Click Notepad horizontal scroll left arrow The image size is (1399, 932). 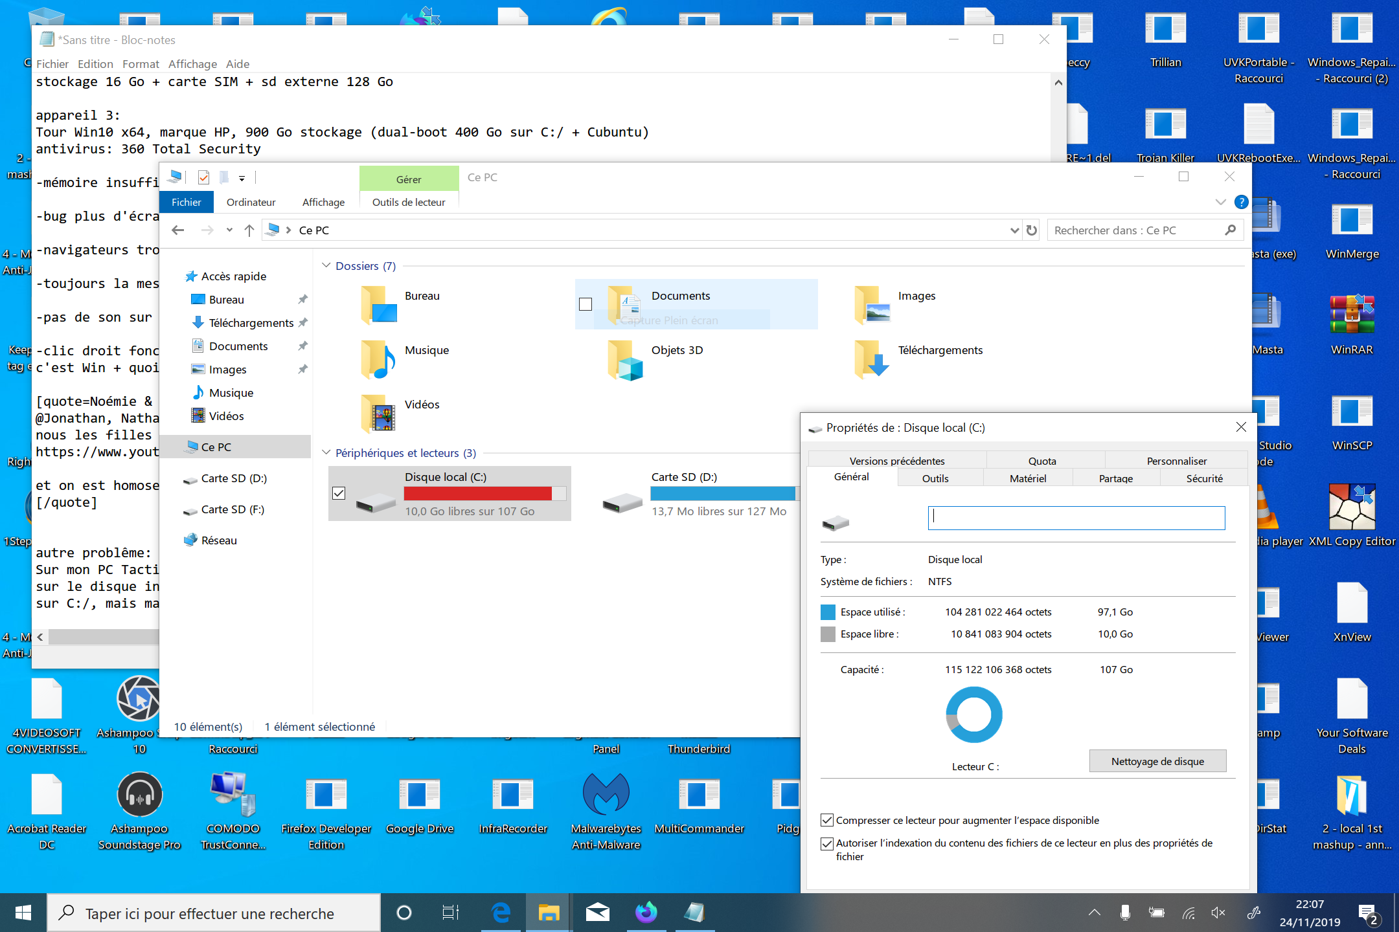coord(40,637)
